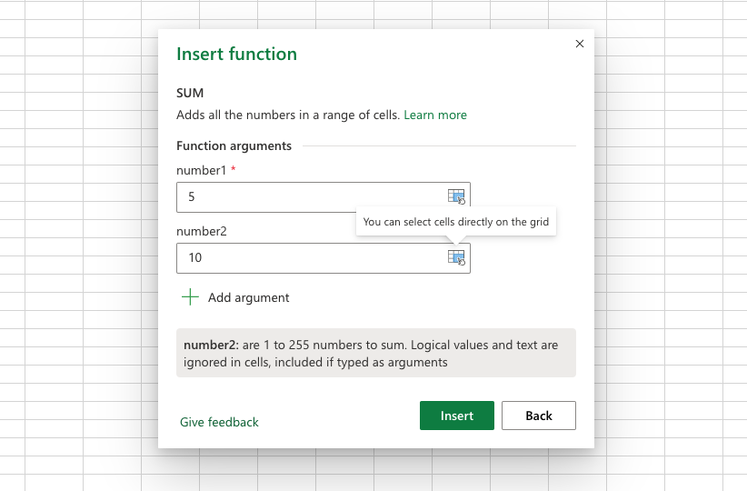This screenshot has width=747, height=491.
Task: Click the Add argument label
Action: coord(248,297)
